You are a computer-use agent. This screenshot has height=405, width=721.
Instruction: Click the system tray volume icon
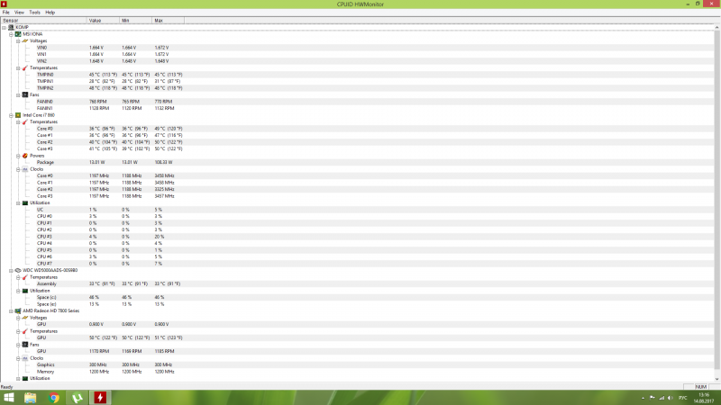click(x=671, y=398)
